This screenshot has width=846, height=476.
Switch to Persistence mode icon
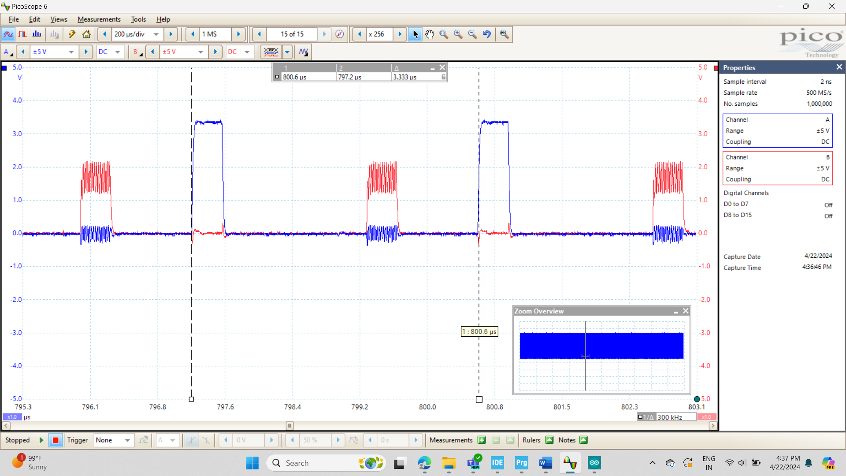22,34
